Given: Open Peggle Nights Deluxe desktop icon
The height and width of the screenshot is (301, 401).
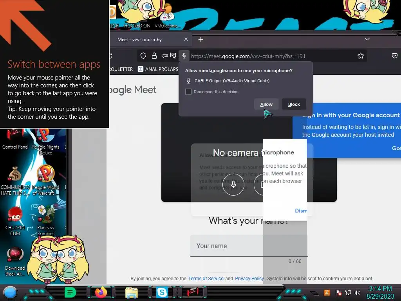Looking at the screenshot, I should pyautogui.click(x=45, y=142).
